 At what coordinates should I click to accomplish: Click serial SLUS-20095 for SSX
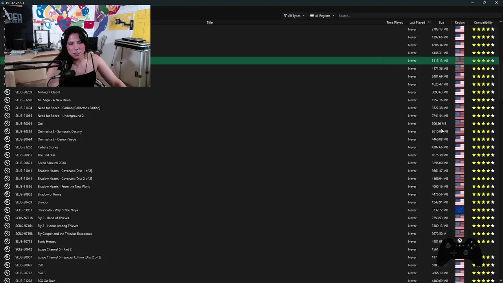[24, 265]
